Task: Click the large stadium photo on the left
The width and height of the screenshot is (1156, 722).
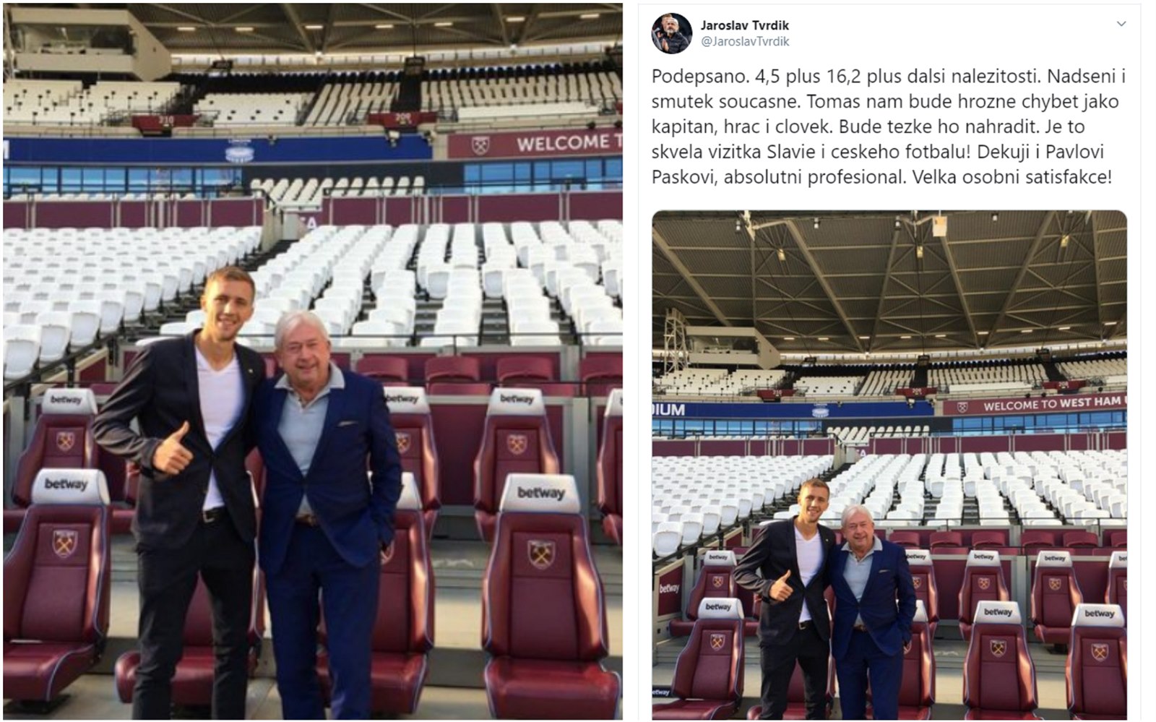Action: click(x=312, y=361)
